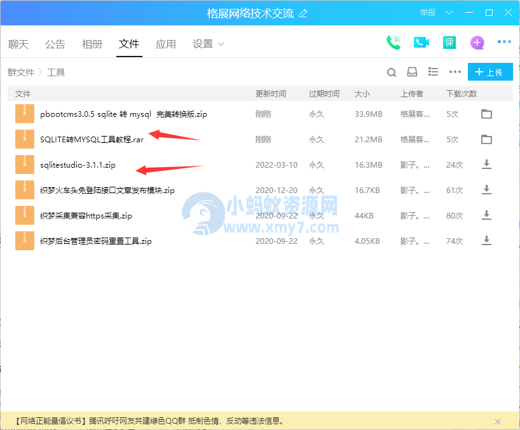This screenshot has height=430, width=520.
Task: Select file name 织梦后台管理员密码重置工具.zip
Action: pyautogui.click(x=96, y=241)
